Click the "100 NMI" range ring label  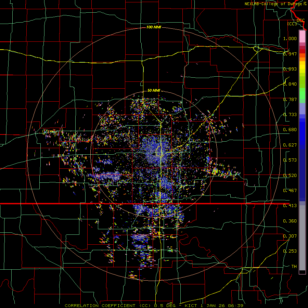click(154, 27)
